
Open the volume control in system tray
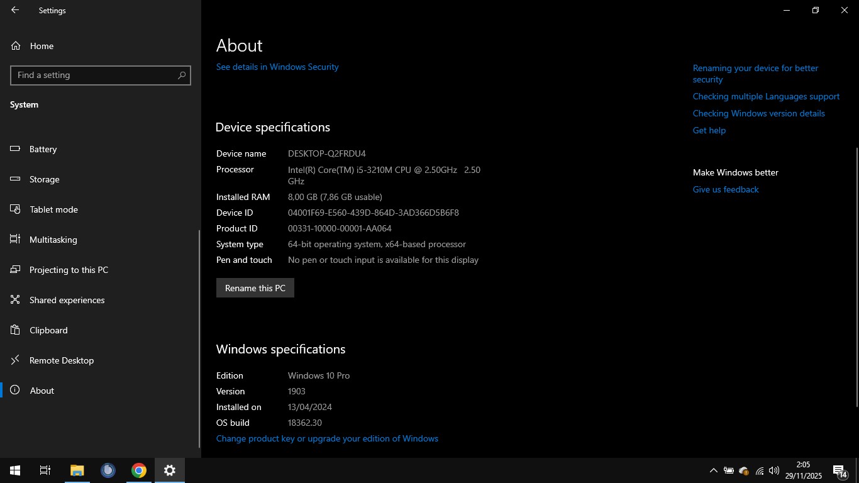pos(774,470)
